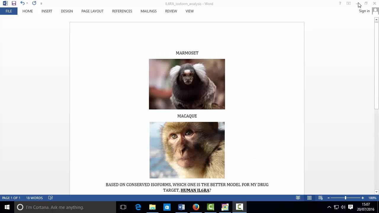Open the FILE tab
Image resolution: width=379 pixels, height=213 pixels.
(x=9, y=11)
